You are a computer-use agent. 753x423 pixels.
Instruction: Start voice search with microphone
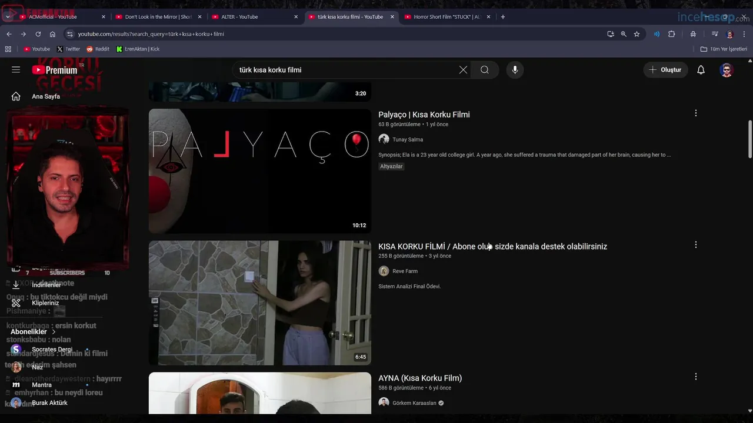click(515, 70)
